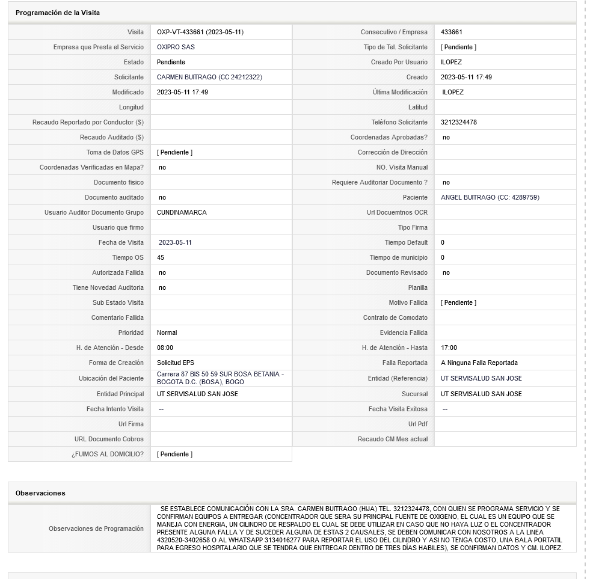
Task: Click the ¿FUIMOS AL DOMICILIO? Pendiente value
Action: (x=174, y=454)
